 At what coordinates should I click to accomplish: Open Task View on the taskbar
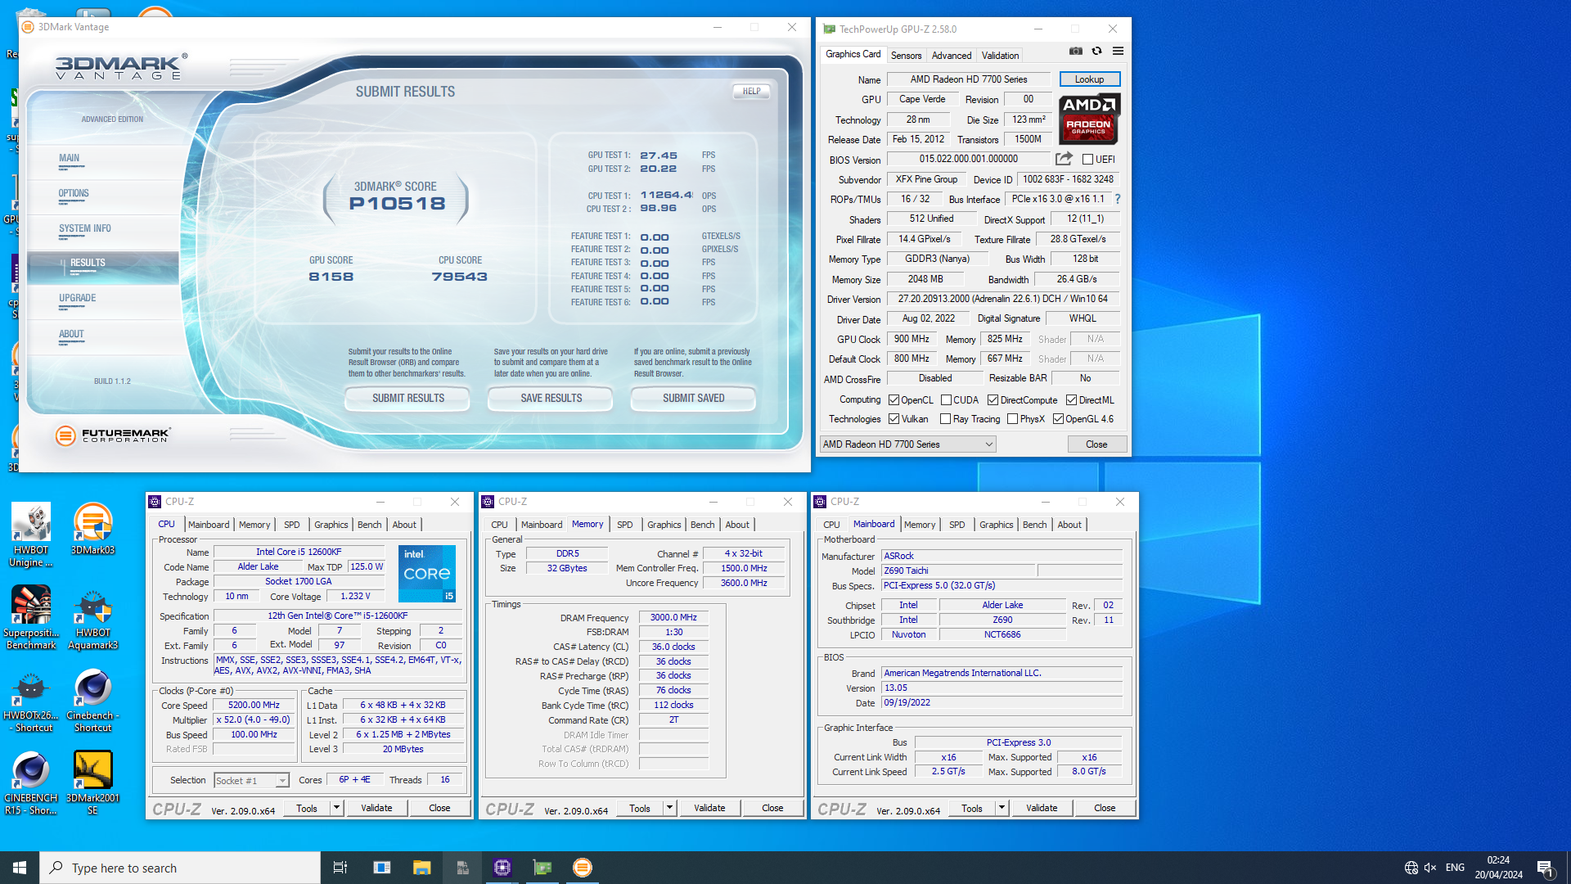pyautogui.click(x=340, y=868)
